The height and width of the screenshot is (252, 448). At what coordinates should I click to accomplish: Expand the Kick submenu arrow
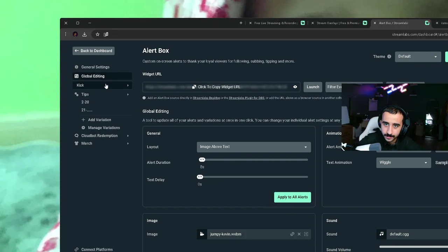click(128, 85)
